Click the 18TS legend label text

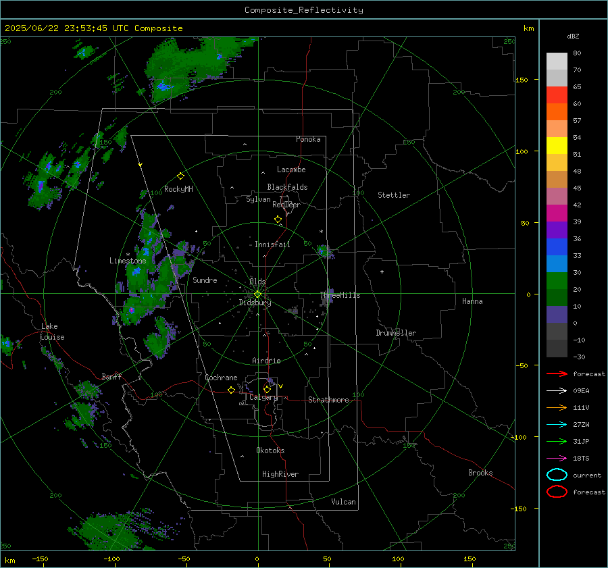[x=581, y=459]
